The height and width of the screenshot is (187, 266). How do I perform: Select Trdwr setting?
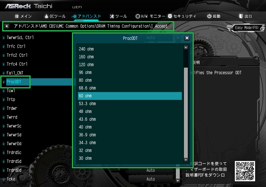[x=12, y=108]
